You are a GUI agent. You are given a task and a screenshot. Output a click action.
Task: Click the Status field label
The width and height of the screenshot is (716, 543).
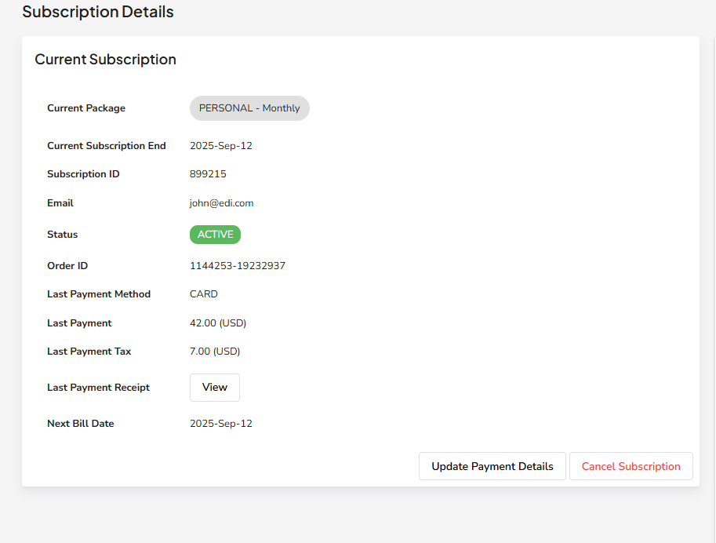(x=63, y=235)
